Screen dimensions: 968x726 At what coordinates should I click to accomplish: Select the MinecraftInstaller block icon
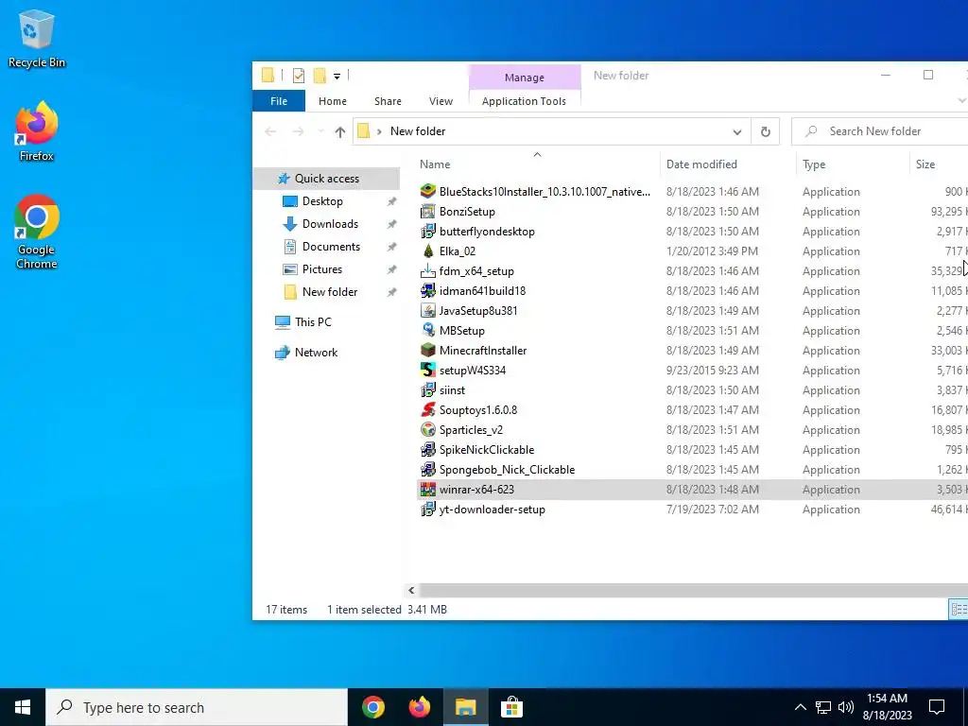428,350
